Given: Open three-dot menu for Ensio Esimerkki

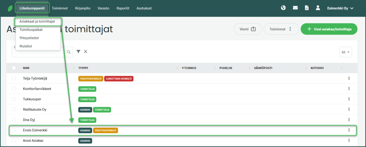Looking at the screenshot, I should point(349,130).
